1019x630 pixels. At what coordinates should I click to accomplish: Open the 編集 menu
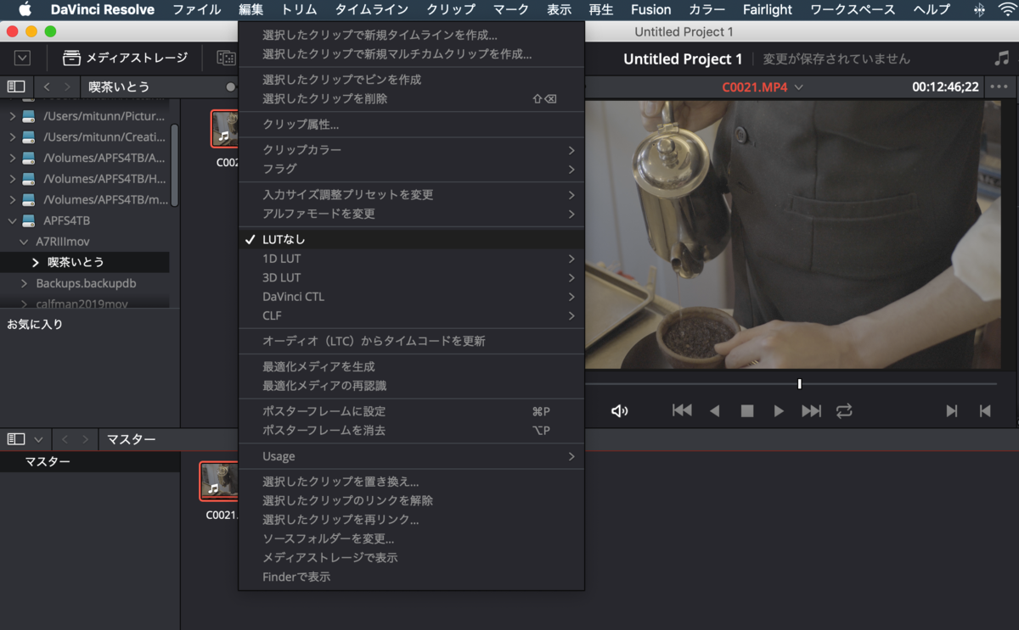click(251, 10)
